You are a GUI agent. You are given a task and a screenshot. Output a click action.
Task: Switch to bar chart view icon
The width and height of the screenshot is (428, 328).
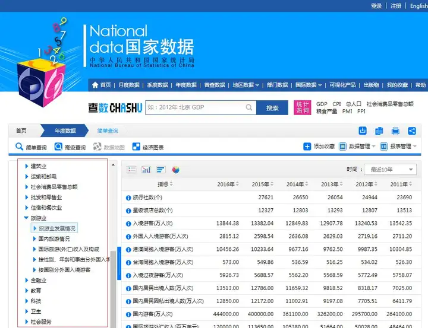(146, 170)
